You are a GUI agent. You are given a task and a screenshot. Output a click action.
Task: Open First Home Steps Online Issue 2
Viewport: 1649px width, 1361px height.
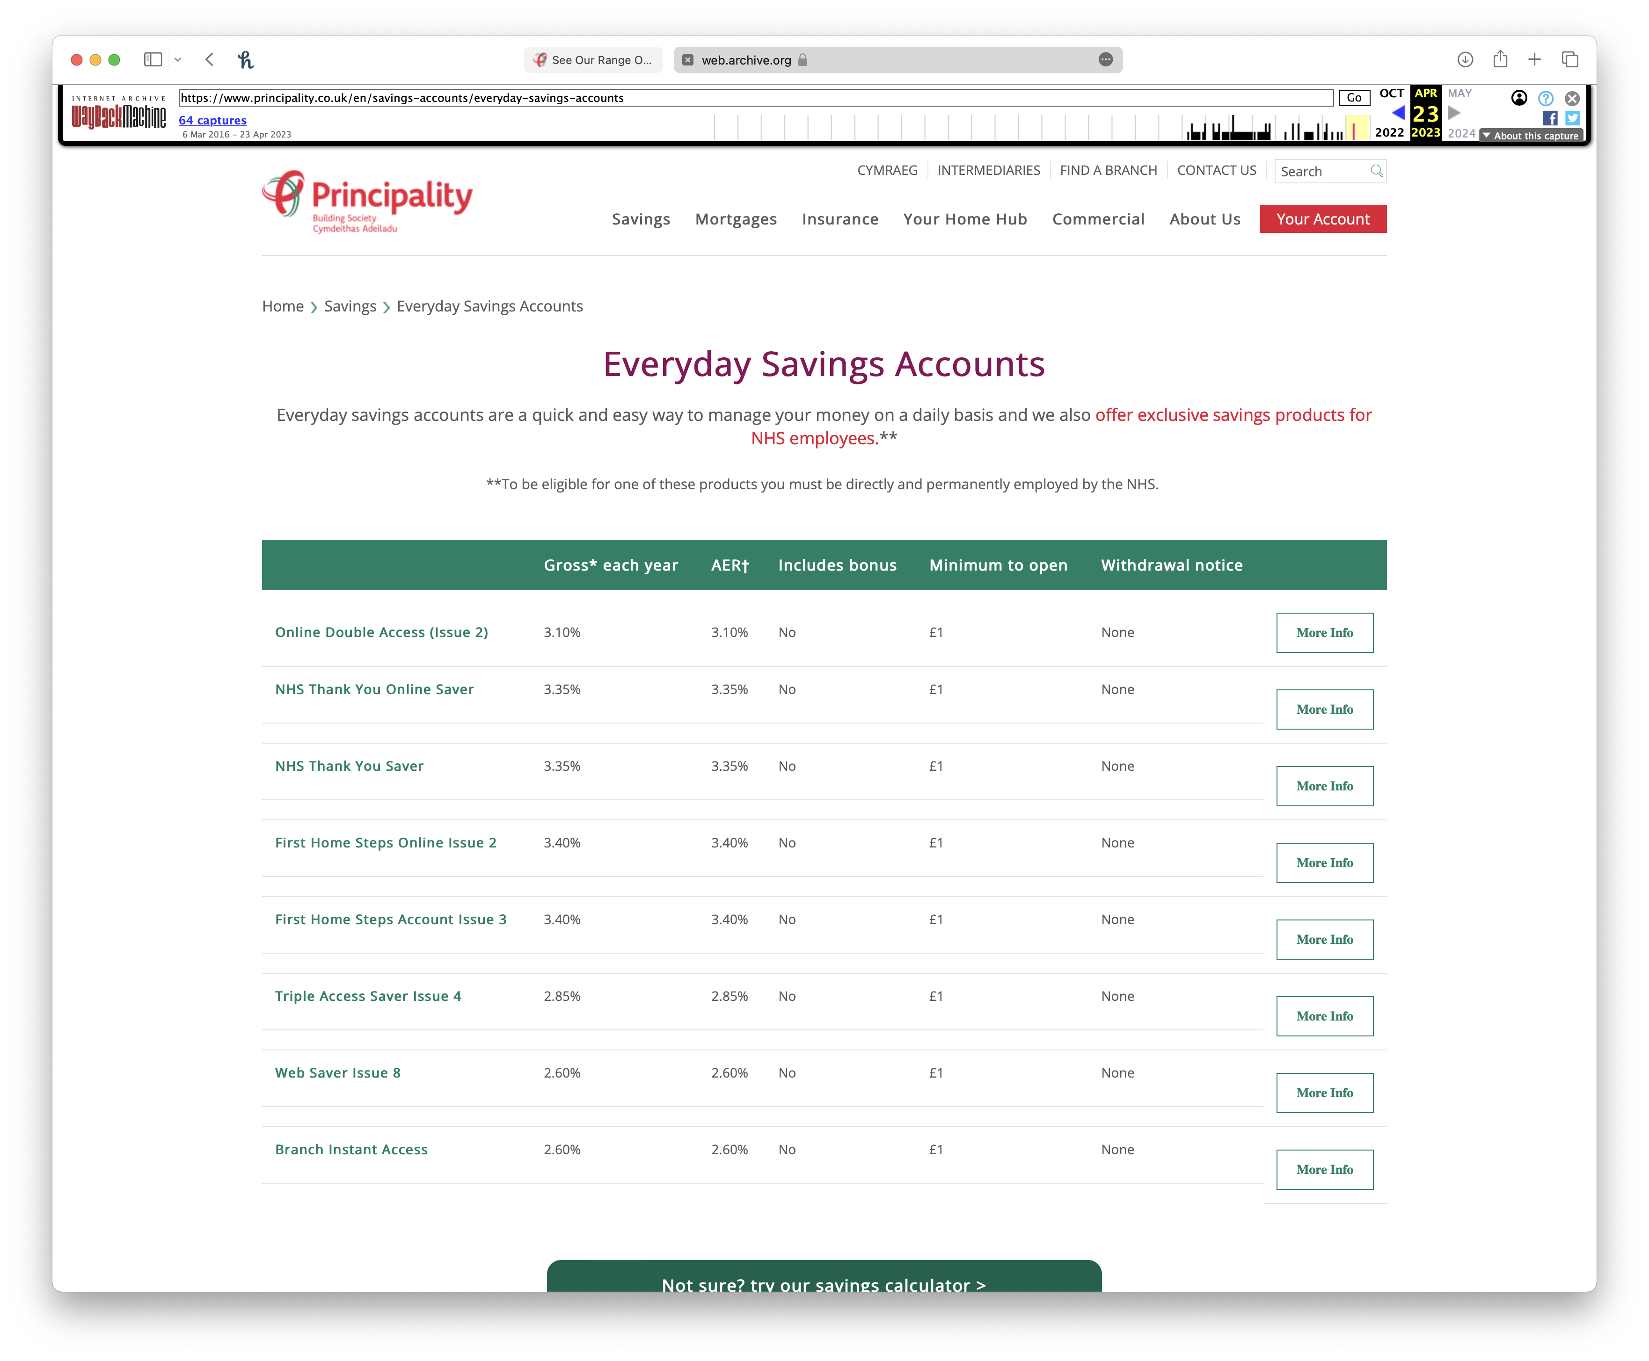click(385, 843)
